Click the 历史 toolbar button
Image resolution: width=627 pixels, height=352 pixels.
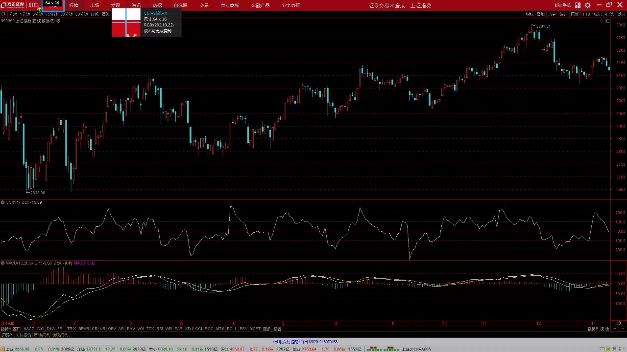tap(552, 14)
